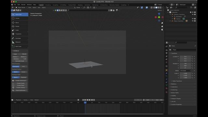Open the Material properties tab icon

166,88
